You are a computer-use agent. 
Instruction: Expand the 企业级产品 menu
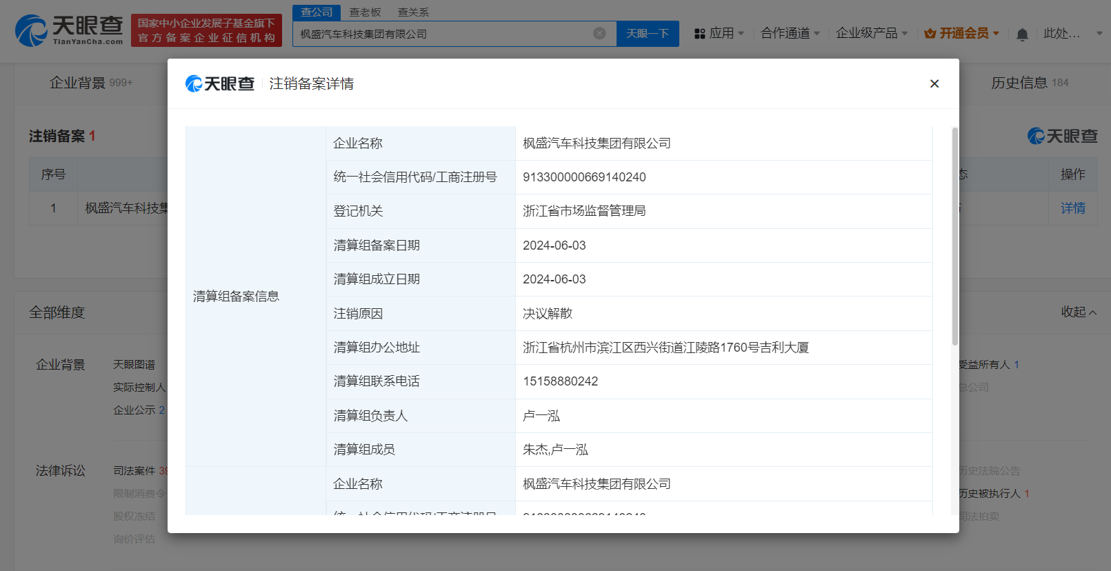coord(871,33)
